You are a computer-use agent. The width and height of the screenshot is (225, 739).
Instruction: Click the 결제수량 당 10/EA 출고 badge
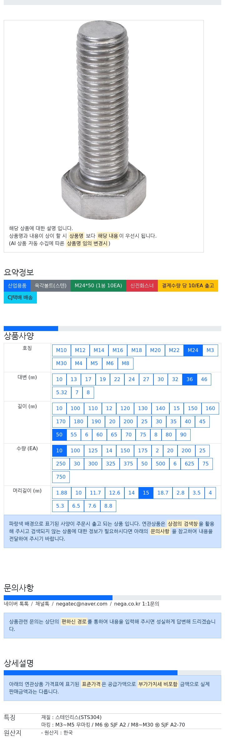pyautogui.click(x=188, y=285)
